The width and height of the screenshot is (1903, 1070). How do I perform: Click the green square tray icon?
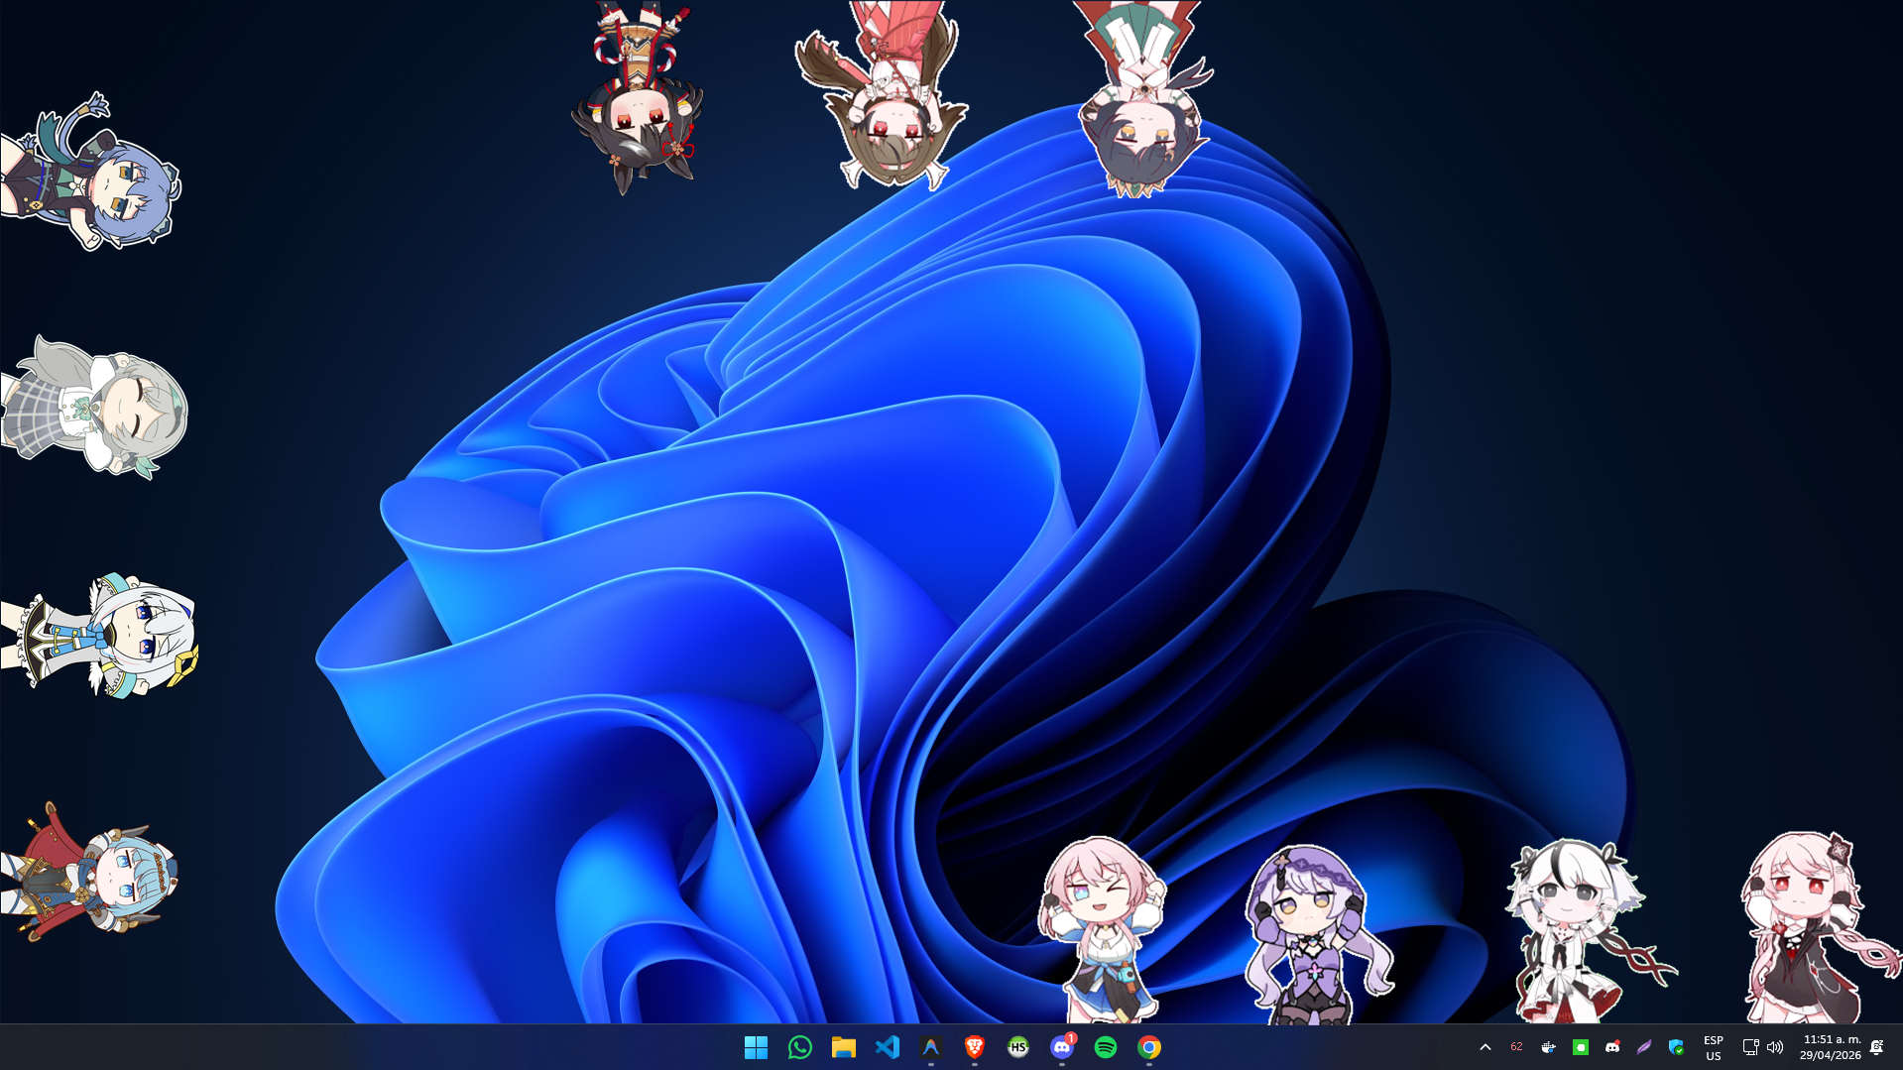pyautogui.click(x=1580, y=1047)
